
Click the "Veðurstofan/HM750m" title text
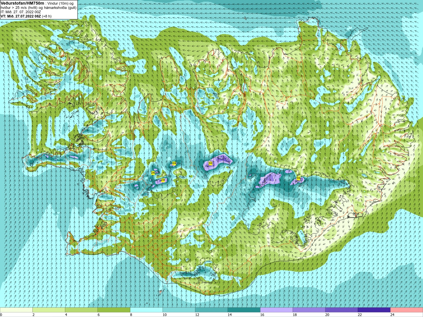click(22, 3)
